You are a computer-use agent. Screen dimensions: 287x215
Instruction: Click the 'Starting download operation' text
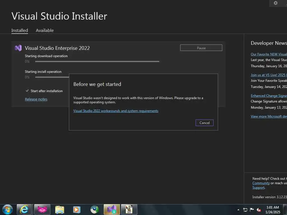point(46,56)
